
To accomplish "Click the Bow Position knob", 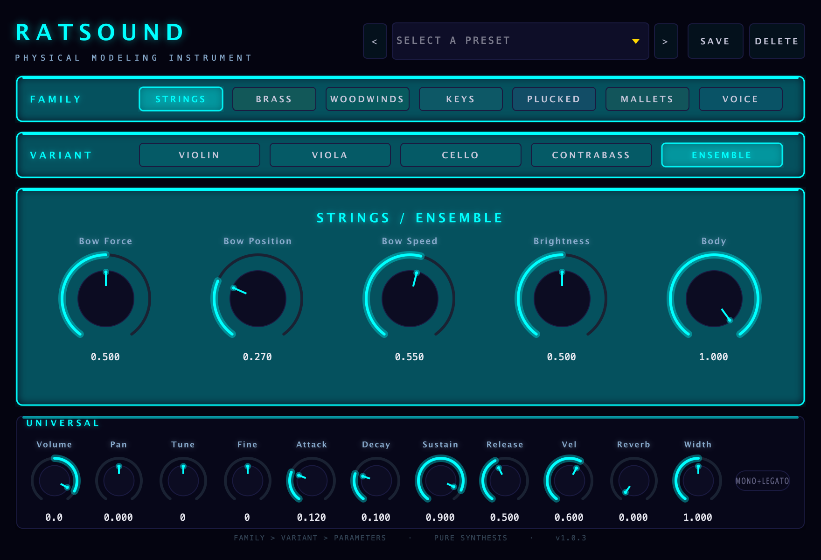I will (x=258, y=299).
